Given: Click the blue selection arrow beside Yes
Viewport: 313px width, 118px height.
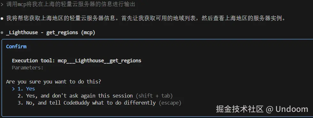Looking at the screenshot, I should (13, 89).
